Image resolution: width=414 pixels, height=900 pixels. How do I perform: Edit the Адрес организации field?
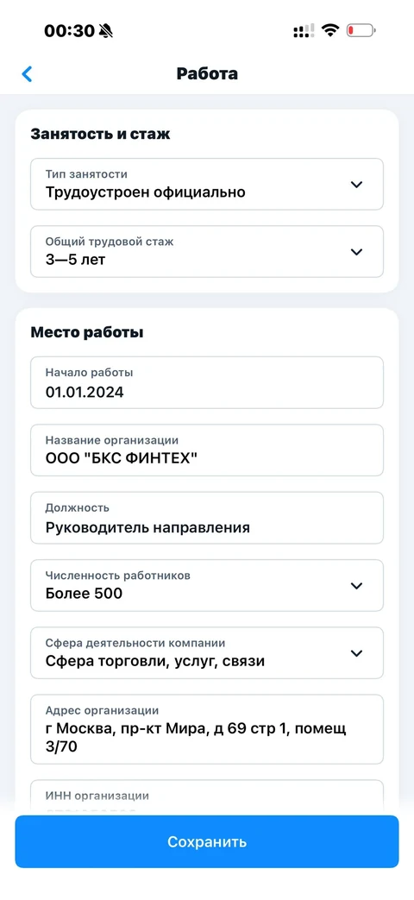(207, 729)
